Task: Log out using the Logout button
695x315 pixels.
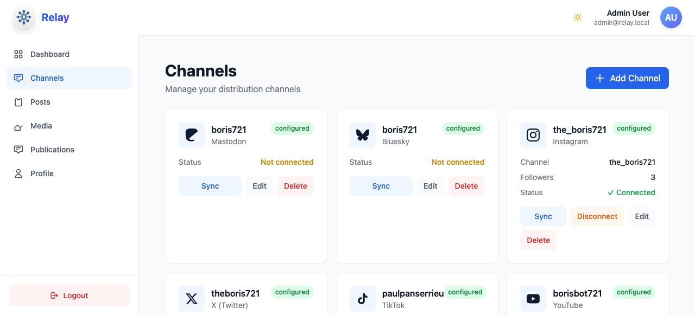Action: [x=69, y=295]
